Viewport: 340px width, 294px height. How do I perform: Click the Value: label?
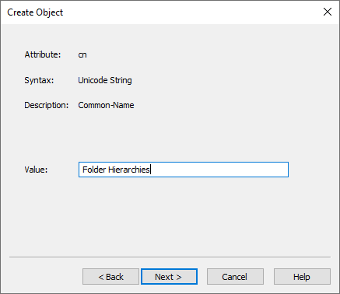pos(36,170)
